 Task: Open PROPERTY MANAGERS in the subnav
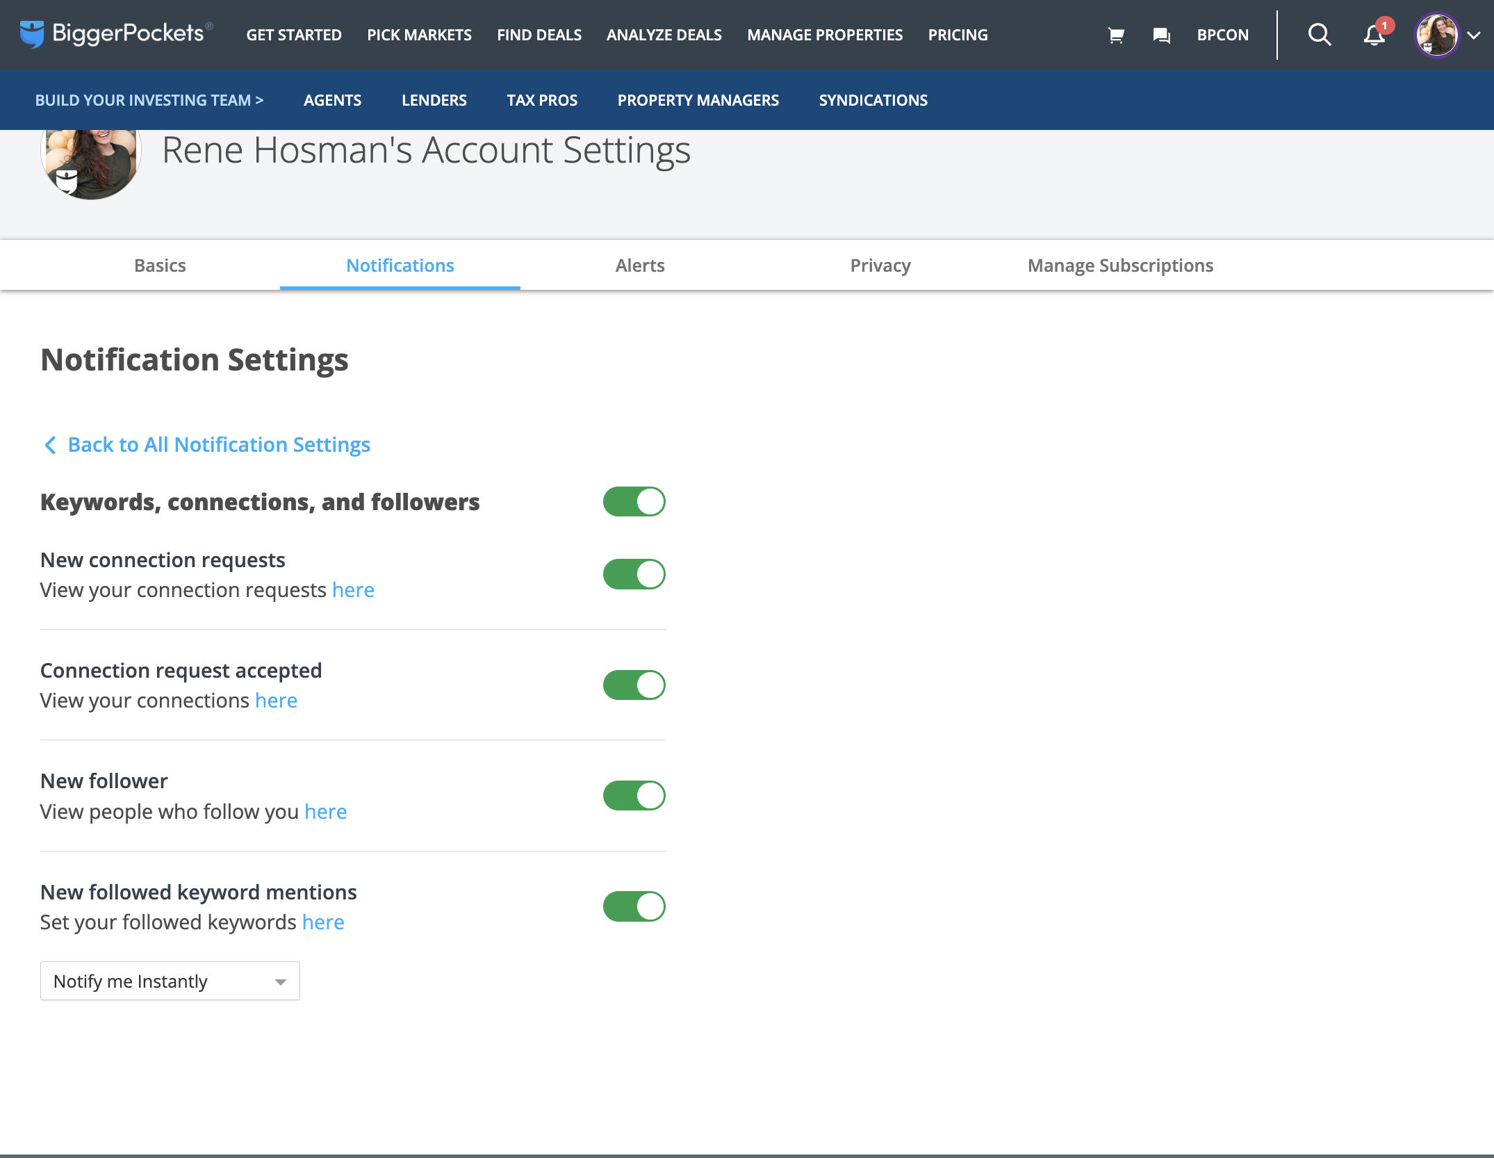point(698,100)
